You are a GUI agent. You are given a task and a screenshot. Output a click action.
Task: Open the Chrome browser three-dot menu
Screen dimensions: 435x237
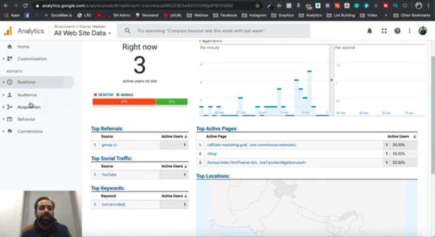[428, 6]
